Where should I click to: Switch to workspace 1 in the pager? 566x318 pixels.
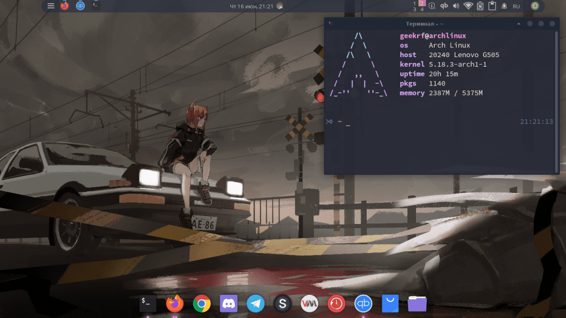[414, 3]
